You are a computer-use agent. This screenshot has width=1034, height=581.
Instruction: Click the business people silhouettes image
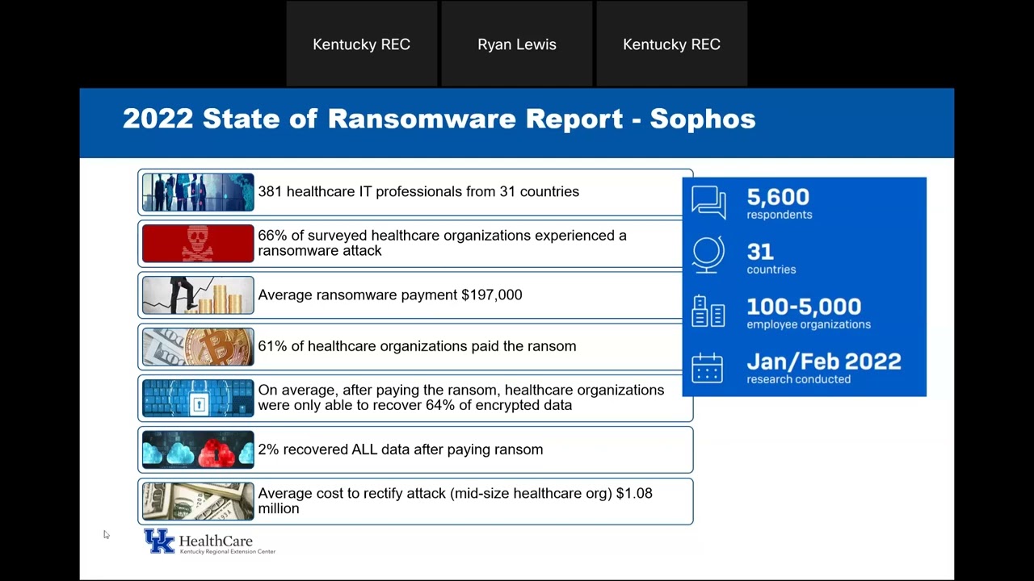(198, 192)
